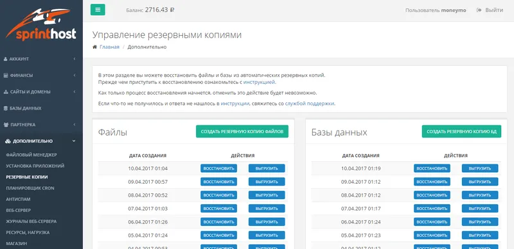Open the инструкции link in the last line
The height and width of the screenshot is (249, 514).
click(x=235, y=104)
